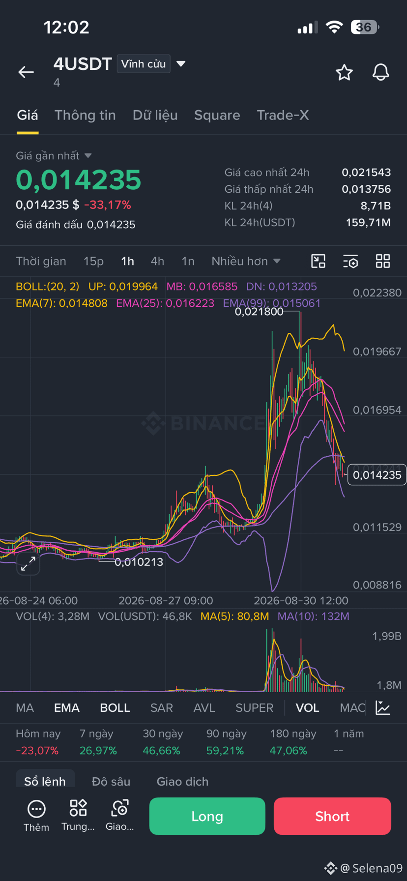The image size is (407, 881).
Task: Toggle the BOLL indicator
Action: click(x=115, y=707)
